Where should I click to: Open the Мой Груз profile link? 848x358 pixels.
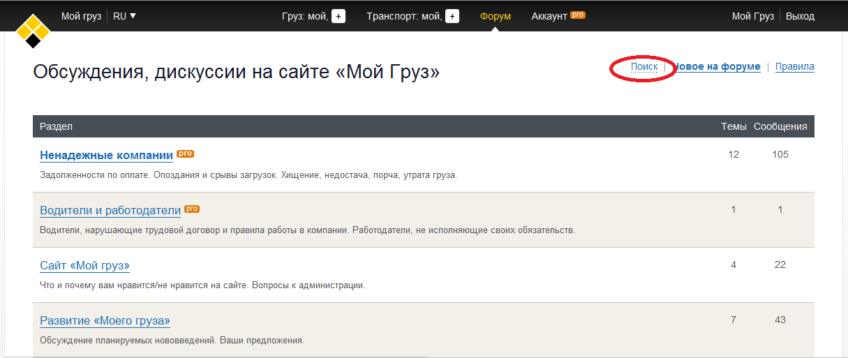pyautogui.click(x=752, y=16)
